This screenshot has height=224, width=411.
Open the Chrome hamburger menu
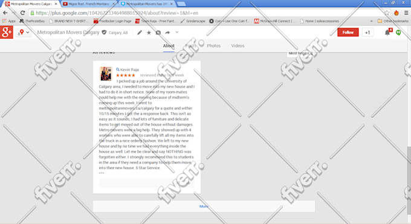click(406, 13)
